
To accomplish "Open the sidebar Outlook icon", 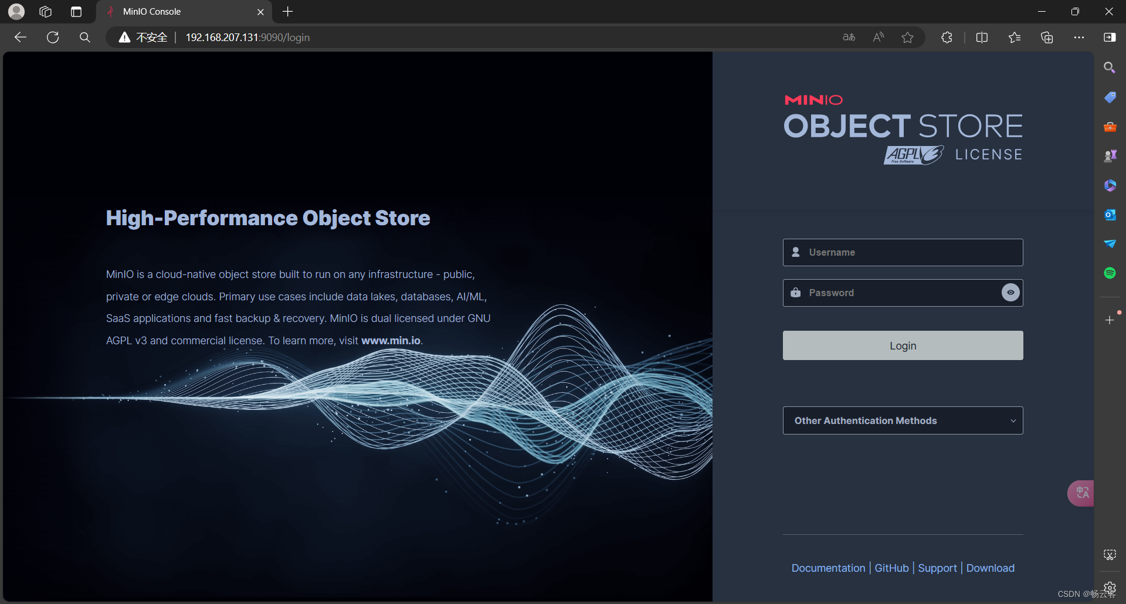I will coord(1110,215).
